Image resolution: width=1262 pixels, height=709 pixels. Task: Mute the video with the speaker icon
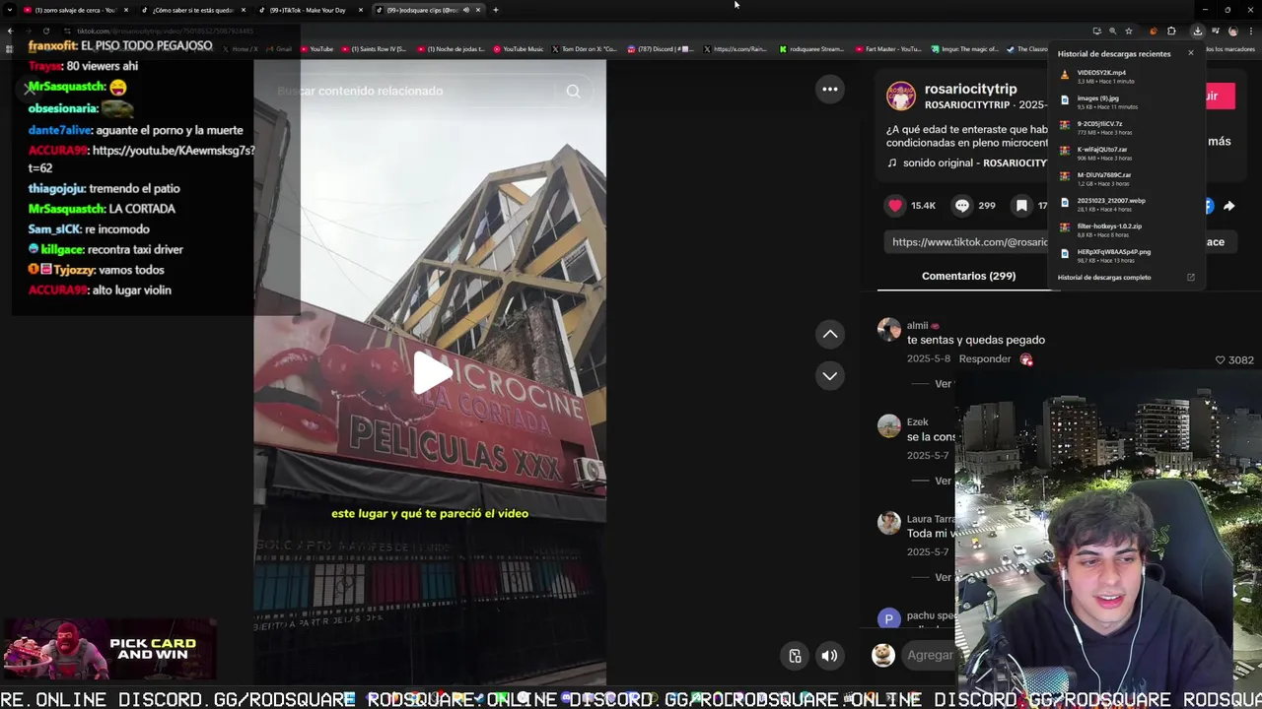[830, 656]
